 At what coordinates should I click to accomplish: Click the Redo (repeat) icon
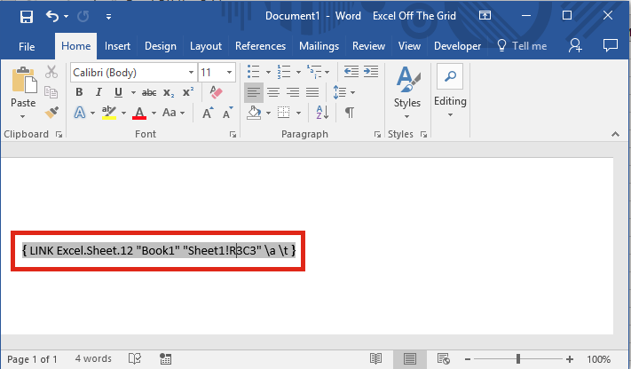coord(83,17)
